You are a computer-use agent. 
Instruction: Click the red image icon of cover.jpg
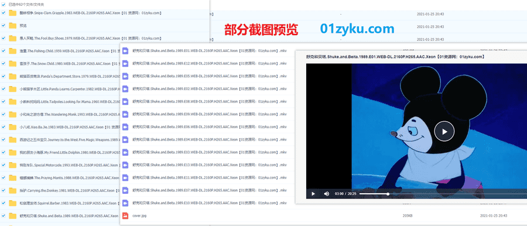click(125, 215)
